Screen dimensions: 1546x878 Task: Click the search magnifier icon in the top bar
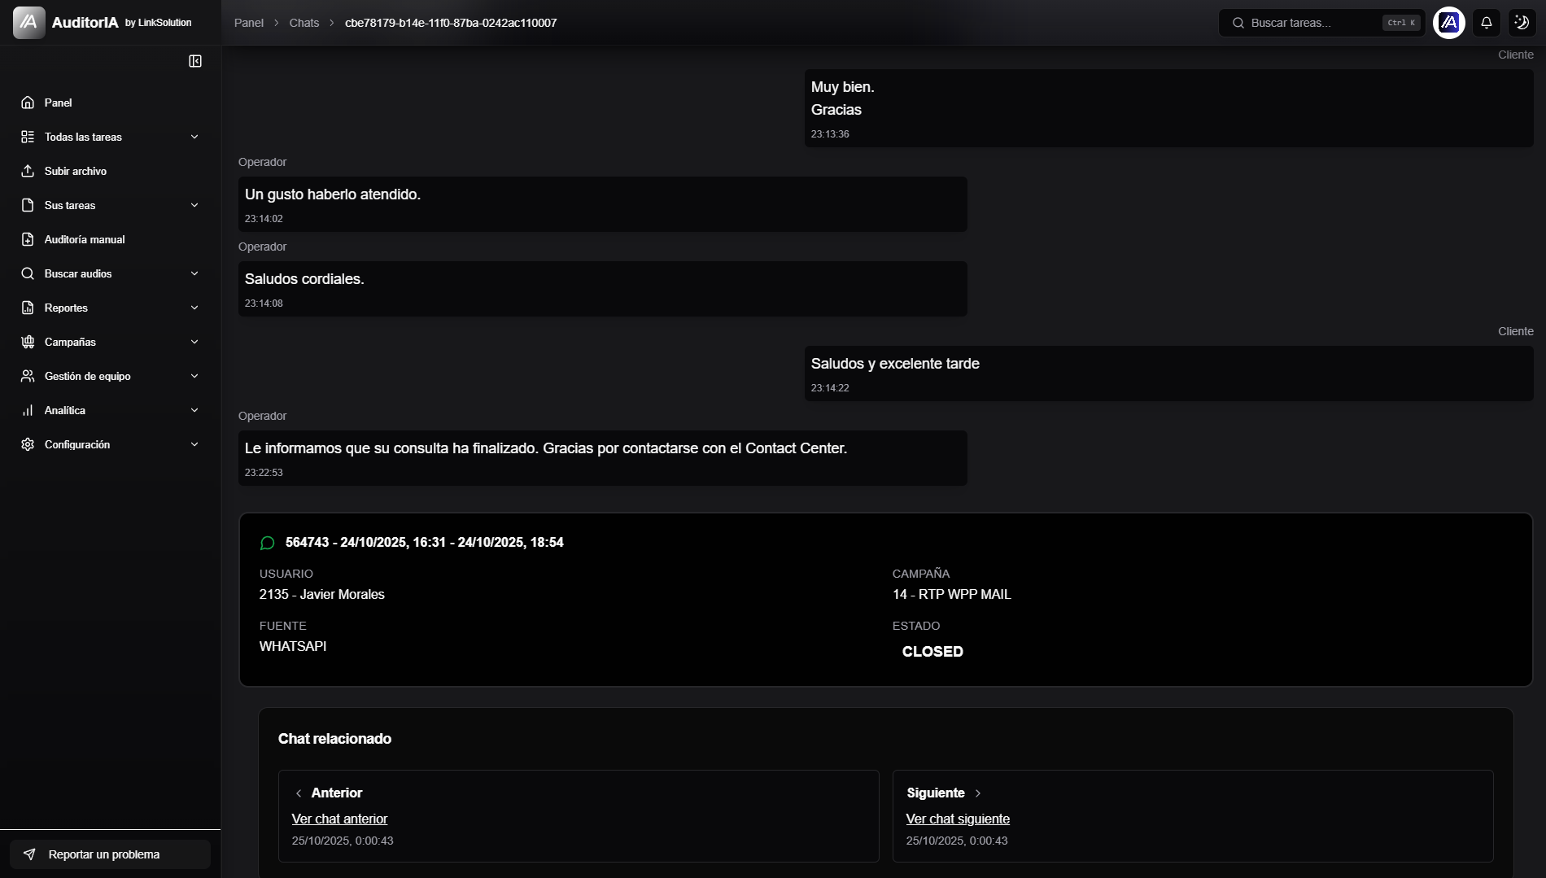[x=1238, y=23]
